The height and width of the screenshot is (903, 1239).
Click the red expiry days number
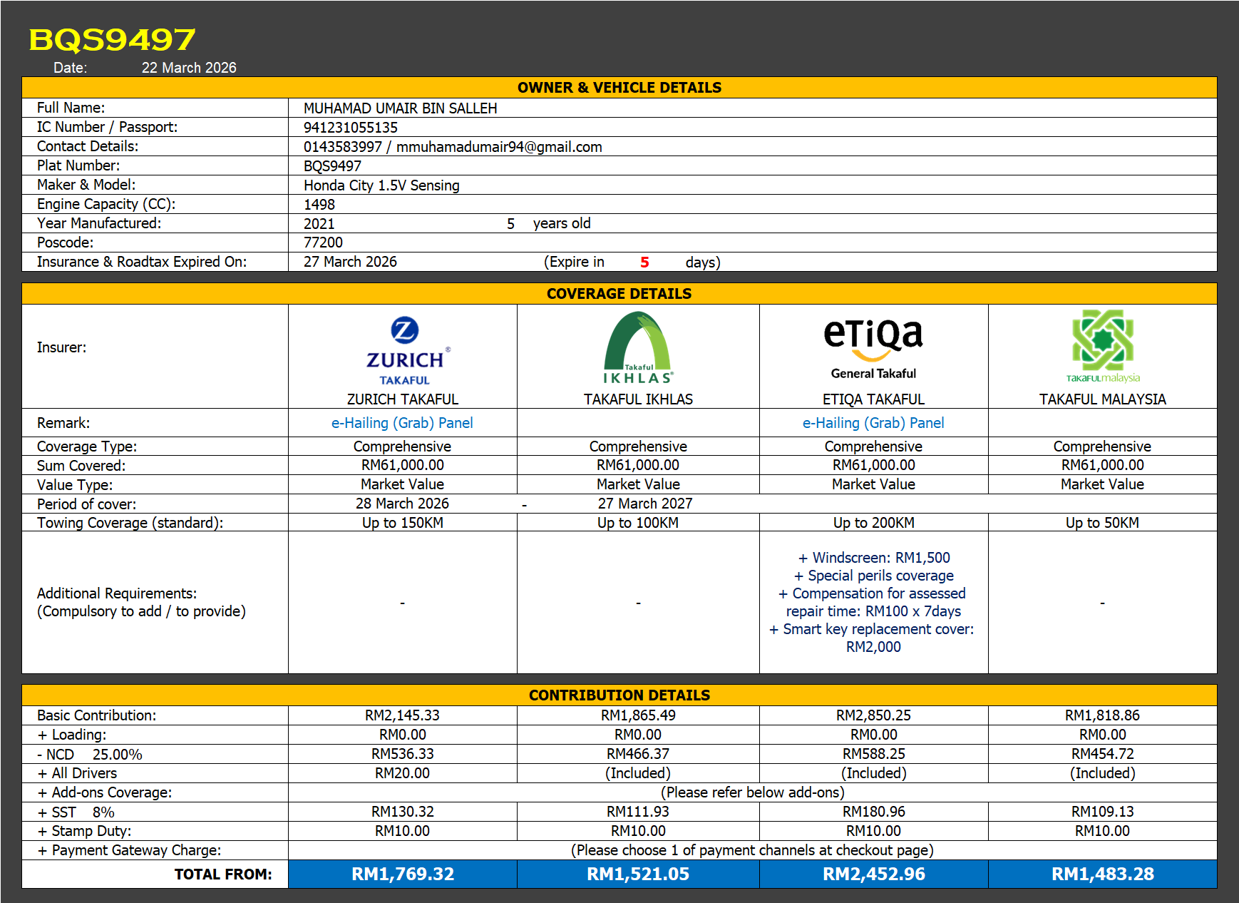pyautogui.click(x=644, y=262)
